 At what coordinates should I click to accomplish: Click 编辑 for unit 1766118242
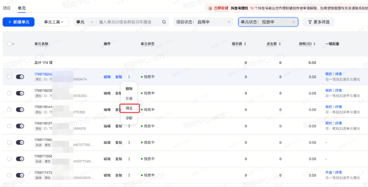(x=107, y=77)
